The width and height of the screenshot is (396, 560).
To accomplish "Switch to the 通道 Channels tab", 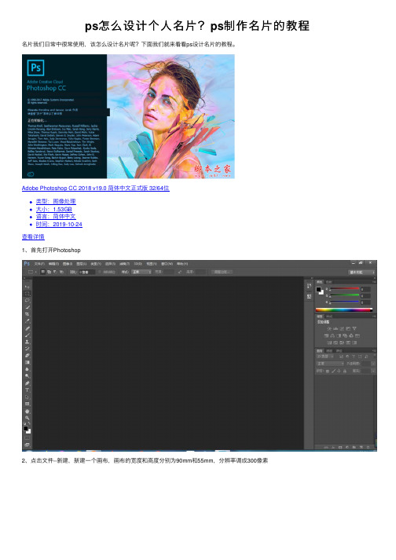I will 329,351.
